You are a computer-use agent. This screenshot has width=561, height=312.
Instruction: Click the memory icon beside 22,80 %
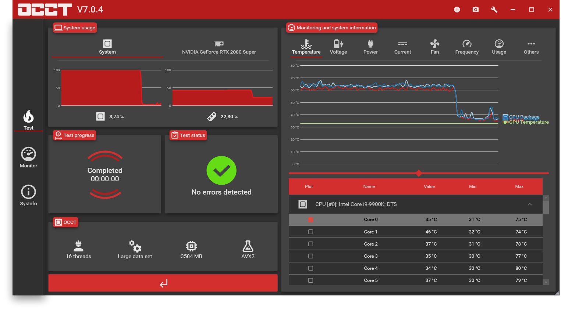pos(212,116)
